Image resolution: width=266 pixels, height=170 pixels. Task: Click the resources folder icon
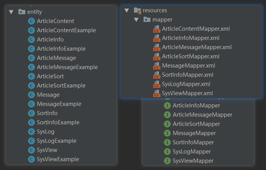(x=137, y=10)
